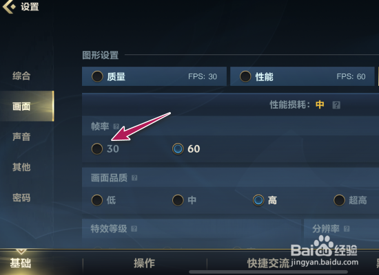
Task: Set picture quality to 高
Action: [x=265, y=200]
